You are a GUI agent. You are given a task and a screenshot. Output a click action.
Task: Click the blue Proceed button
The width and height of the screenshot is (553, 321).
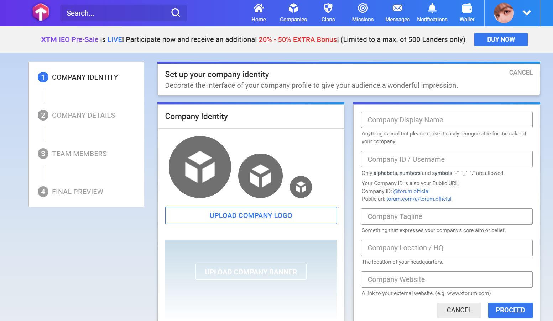coord(510,310)
